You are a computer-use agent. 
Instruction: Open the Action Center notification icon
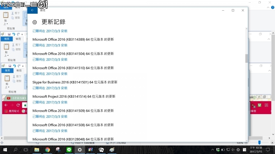tap(268, 150)
